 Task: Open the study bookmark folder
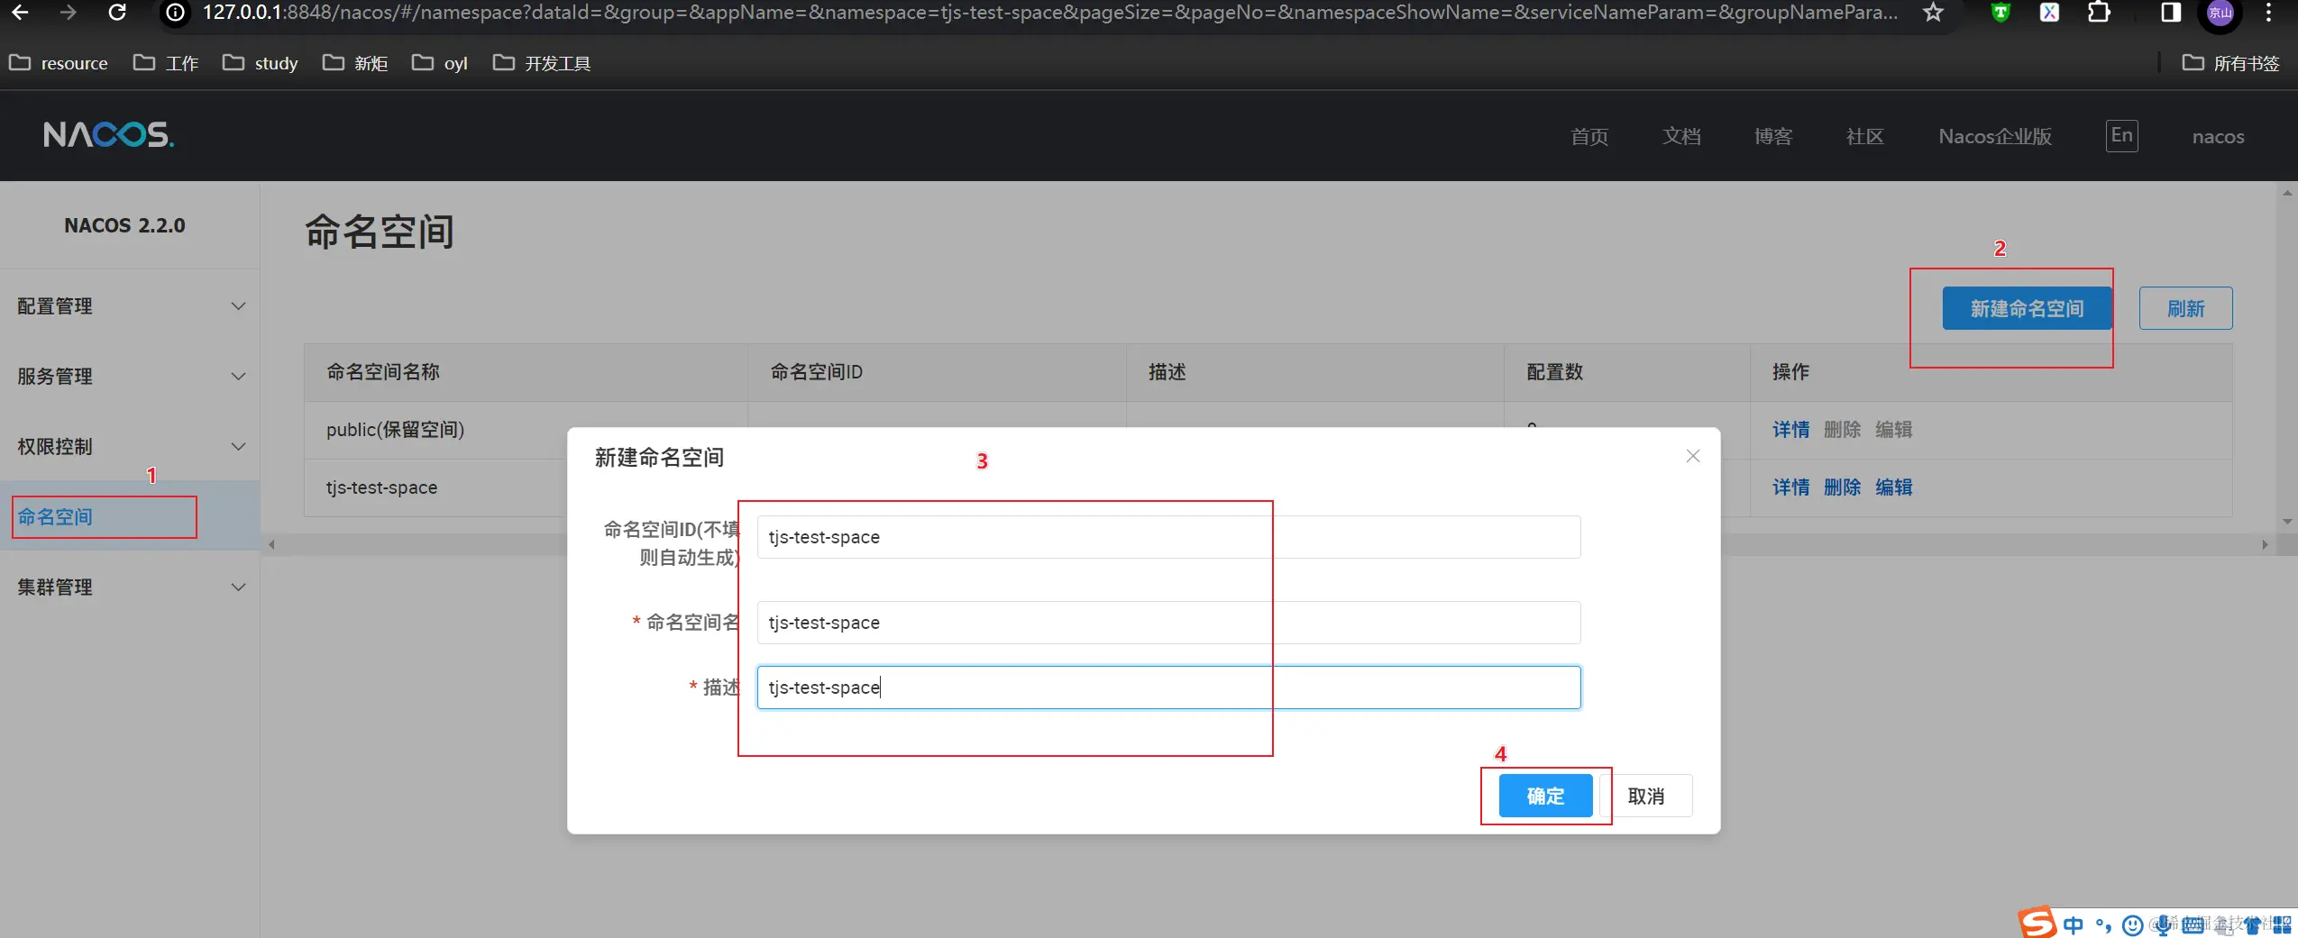point(261,63)
